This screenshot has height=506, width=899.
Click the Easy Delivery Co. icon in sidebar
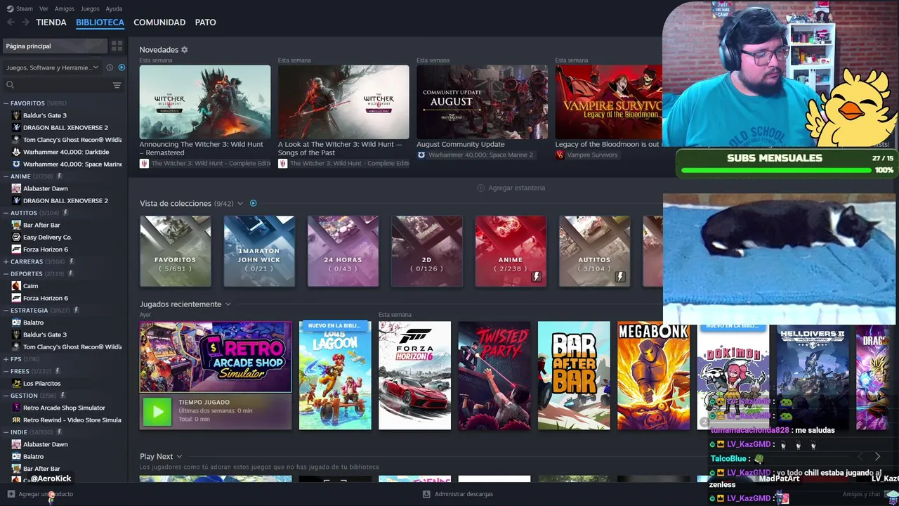coord(16,238)
